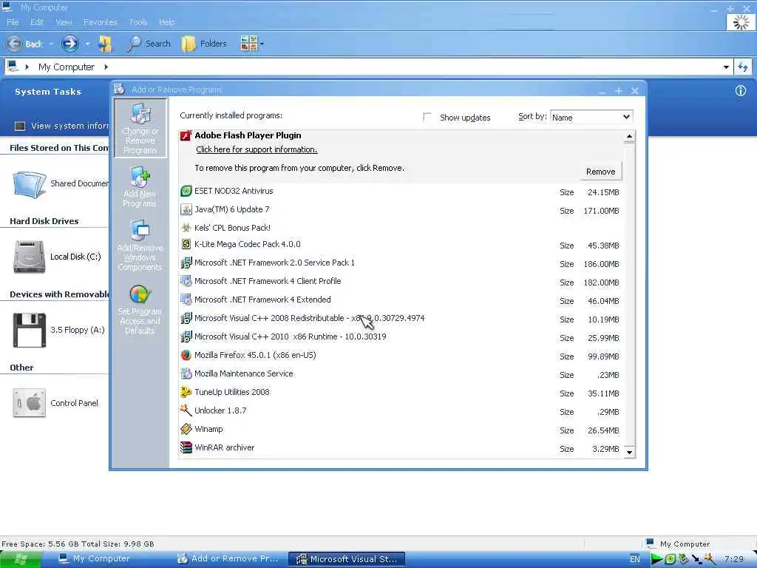Image resolution: width=757 pixels, height=568 pixels.
Task: Toggle the Folders pane button
Action: 204,44
